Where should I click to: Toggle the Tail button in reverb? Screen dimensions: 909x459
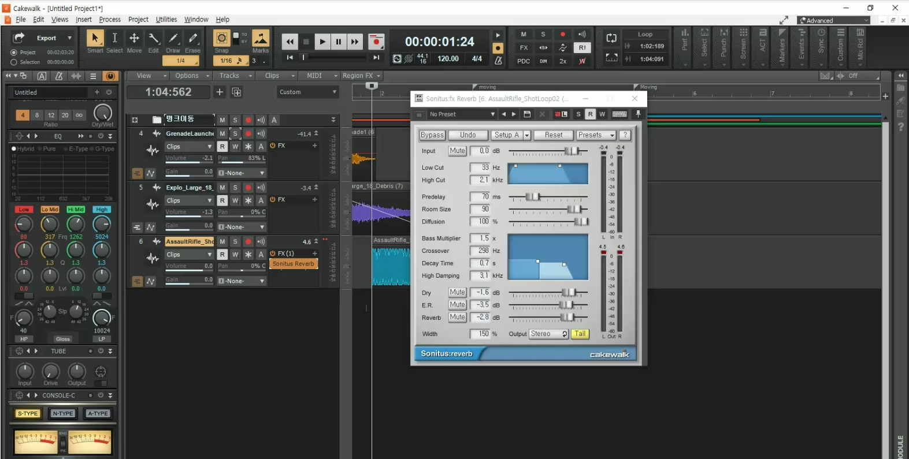point(580,334)
